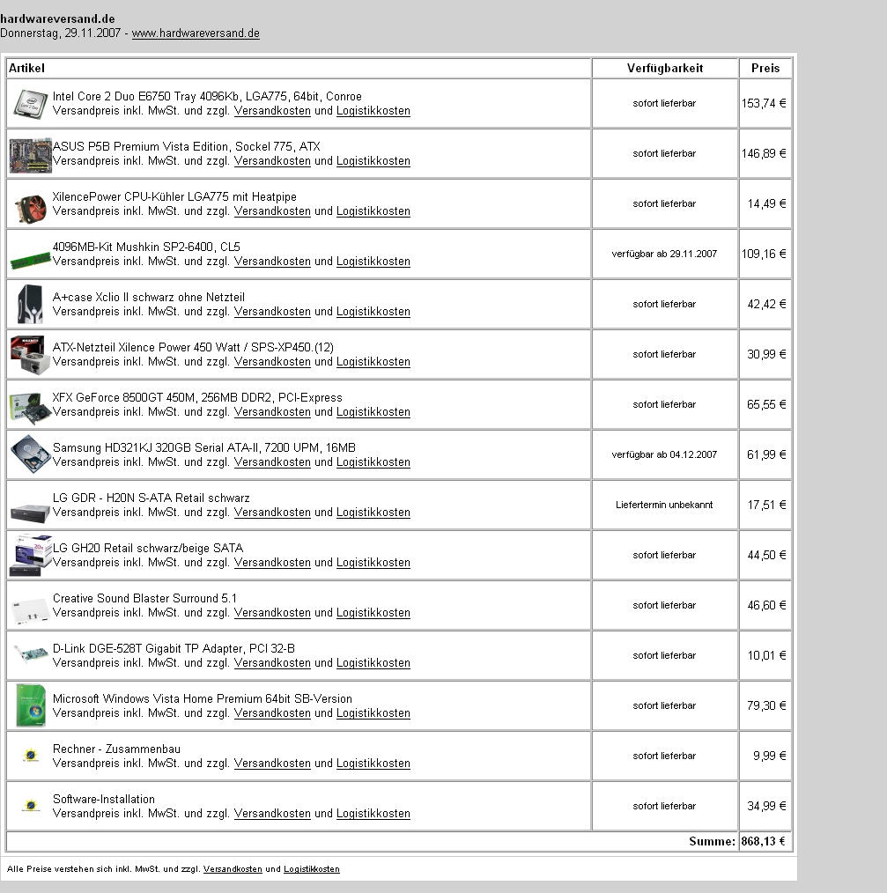887x893 pixels.
Task: Open Versandkosten link in Windows Vista row
Action: point(272,713)
